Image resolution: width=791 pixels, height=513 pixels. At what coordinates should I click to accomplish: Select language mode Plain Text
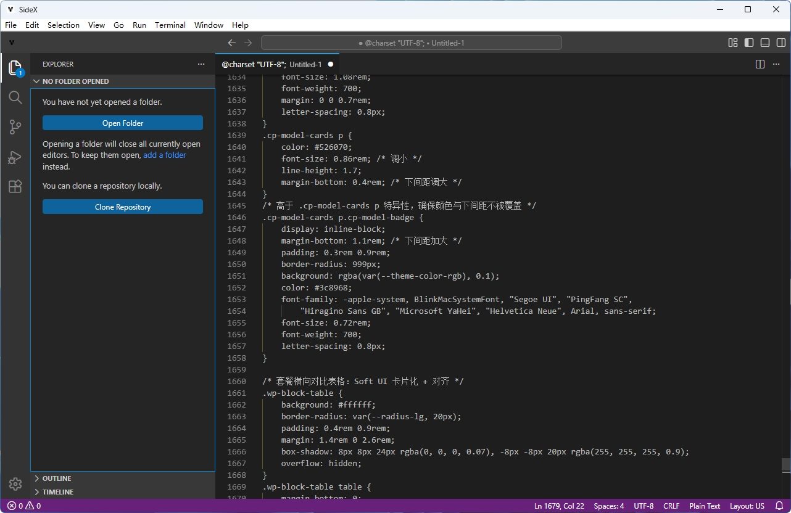[705, 506]
